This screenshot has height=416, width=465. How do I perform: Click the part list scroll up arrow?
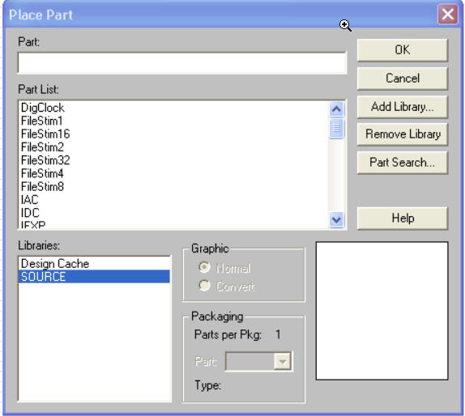[336, 109]
